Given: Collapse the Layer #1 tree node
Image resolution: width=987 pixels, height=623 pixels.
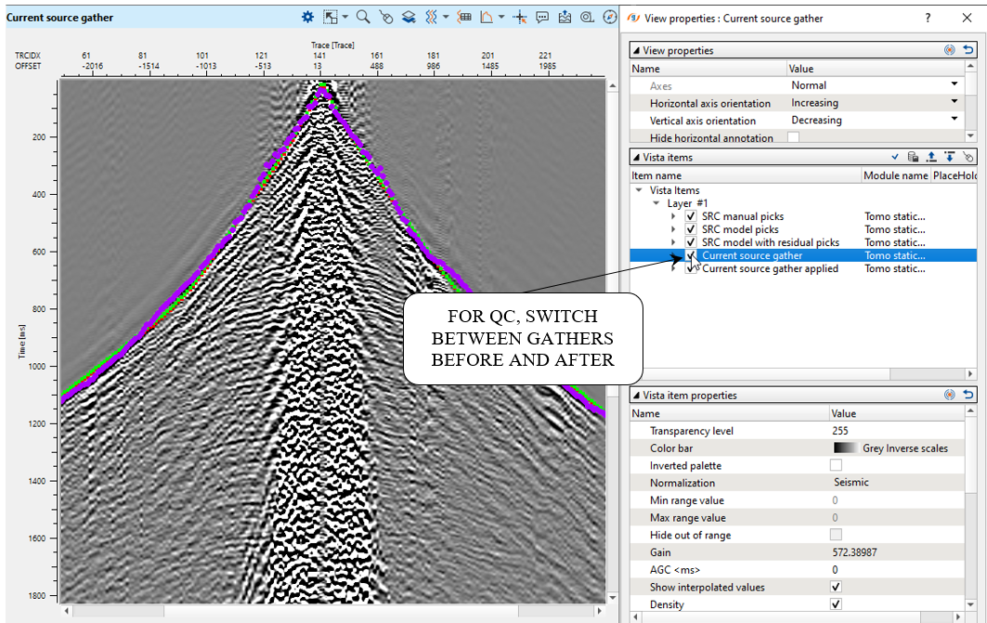Looking at the screenshot, I should 656,203.
